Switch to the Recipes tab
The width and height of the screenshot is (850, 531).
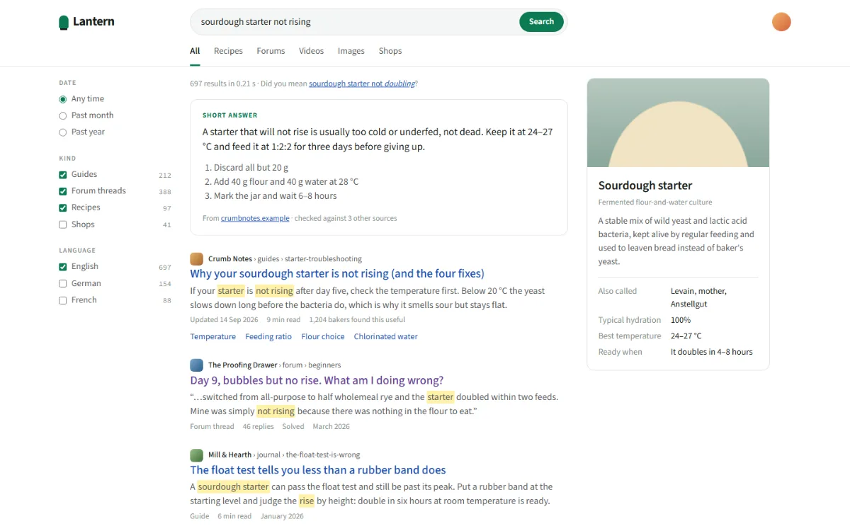[228, 51]
